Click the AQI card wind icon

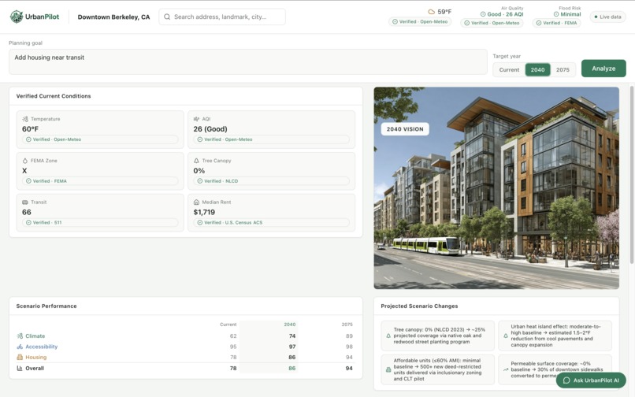[x=196, y=119]
